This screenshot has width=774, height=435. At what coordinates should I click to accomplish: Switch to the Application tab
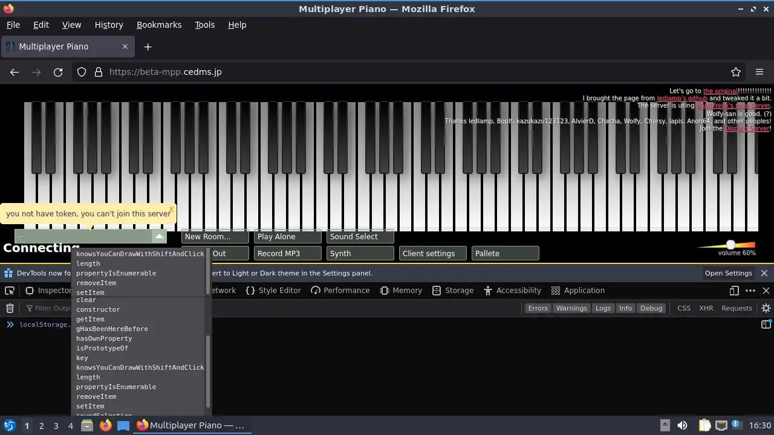point(578,291)
